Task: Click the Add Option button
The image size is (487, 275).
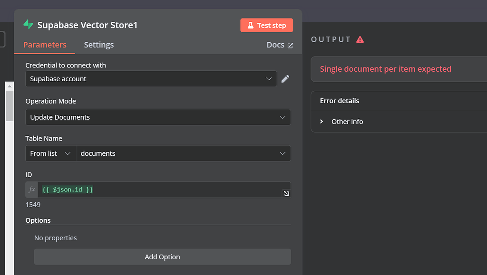Action: [162, 256]
